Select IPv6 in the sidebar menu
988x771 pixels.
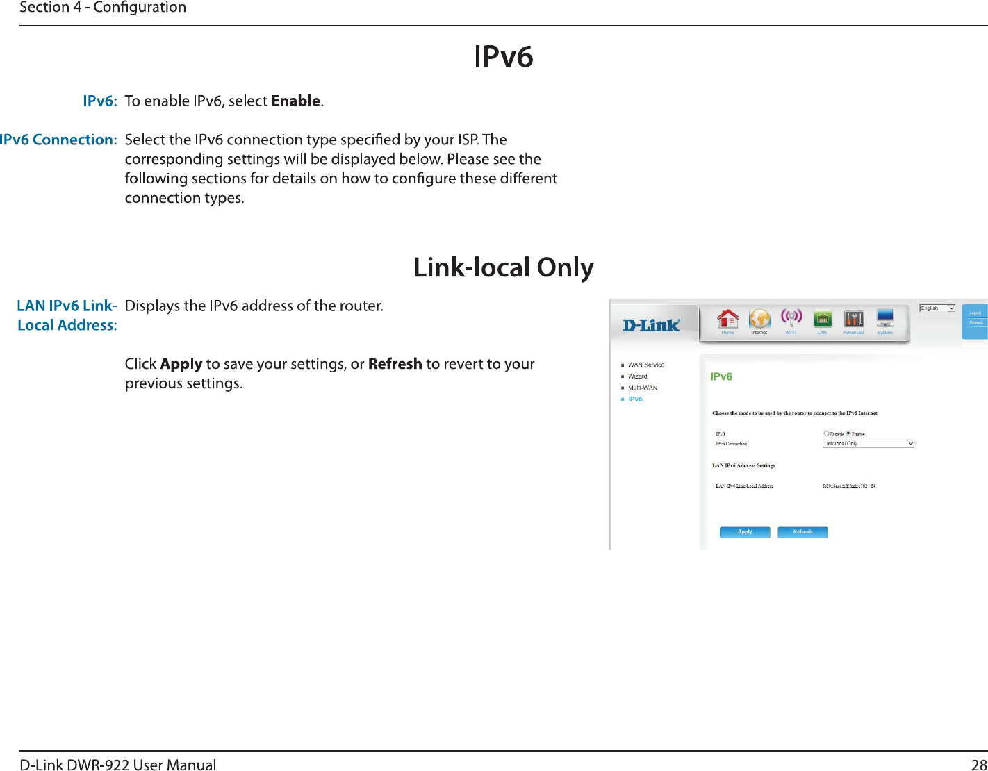635,399
